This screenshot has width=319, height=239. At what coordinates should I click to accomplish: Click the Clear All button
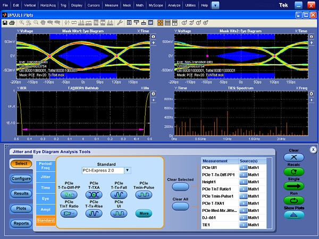[180, 207]
